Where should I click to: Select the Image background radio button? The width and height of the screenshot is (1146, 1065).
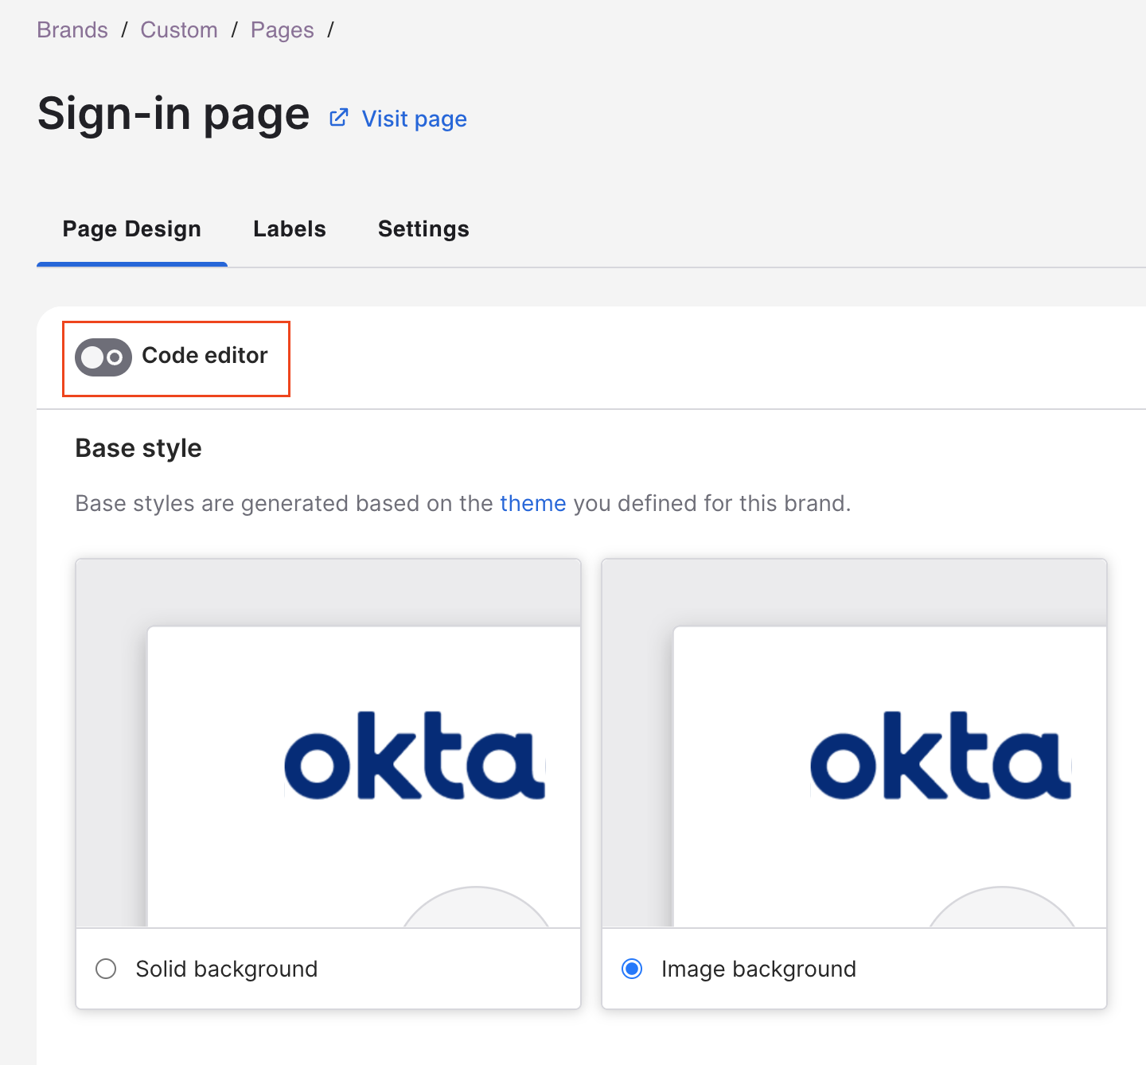pyautogui.click(x=632, y=969)
